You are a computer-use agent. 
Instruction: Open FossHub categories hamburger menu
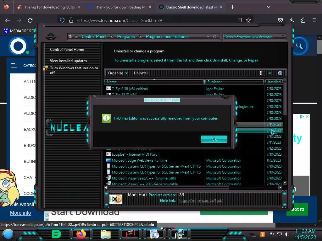[15, 66]
